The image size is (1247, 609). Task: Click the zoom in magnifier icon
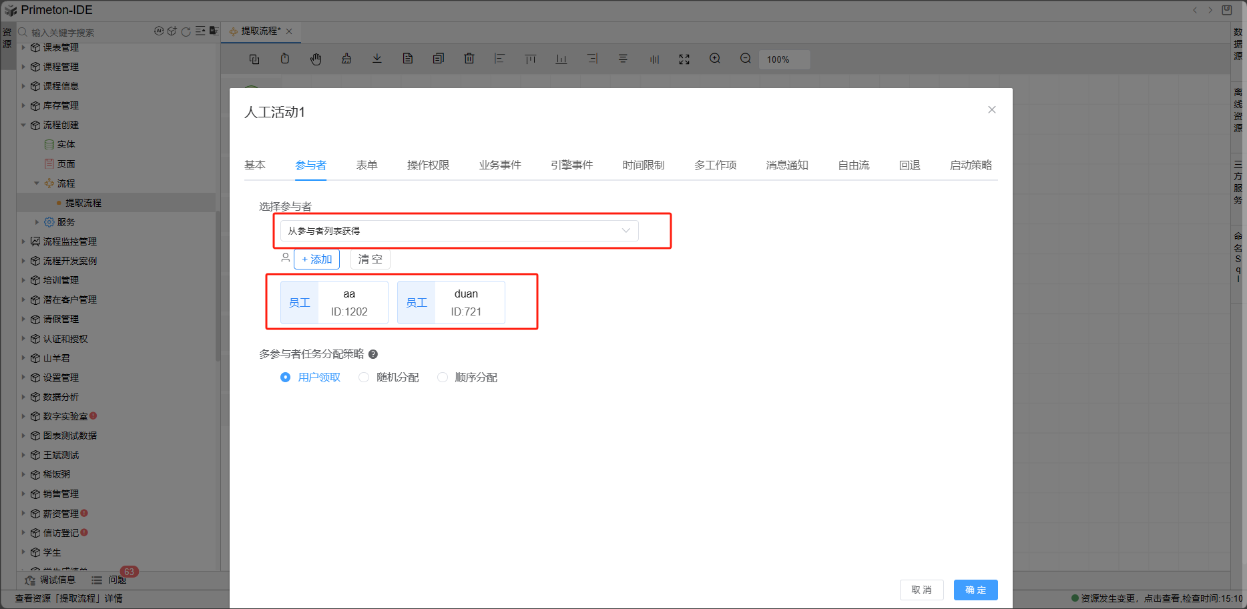(715, 59)
